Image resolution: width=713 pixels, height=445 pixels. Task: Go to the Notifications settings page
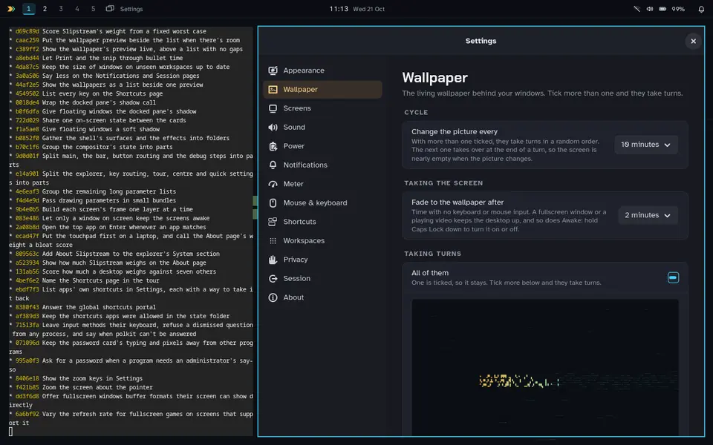point(322,165)
